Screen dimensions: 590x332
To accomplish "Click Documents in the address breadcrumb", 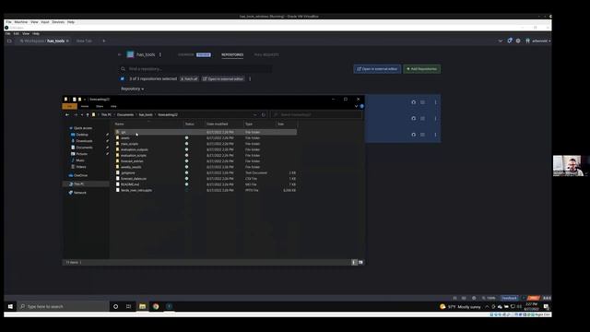I will pos(125,114).
